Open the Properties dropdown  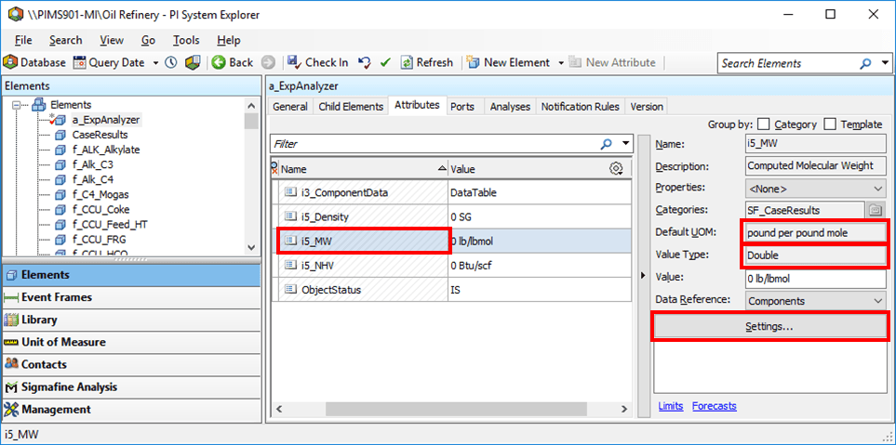click(816, 189)
